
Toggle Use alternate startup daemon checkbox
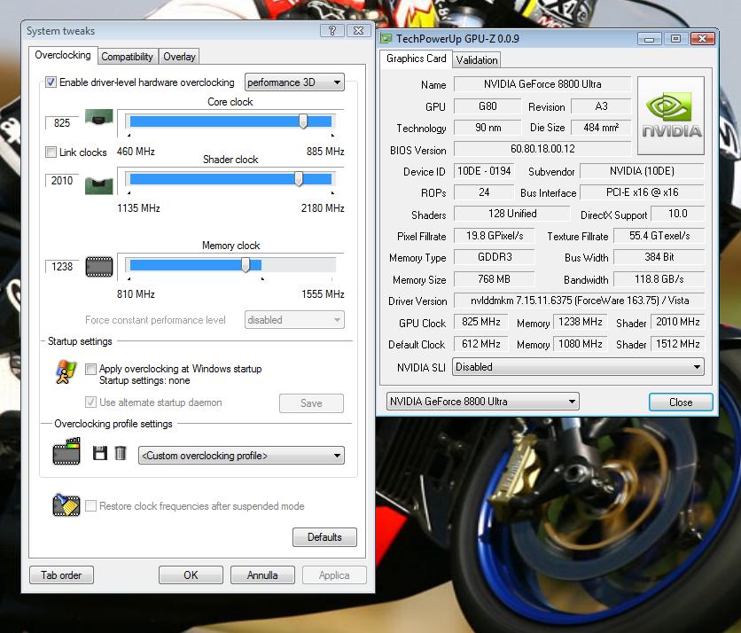point(90,402)
